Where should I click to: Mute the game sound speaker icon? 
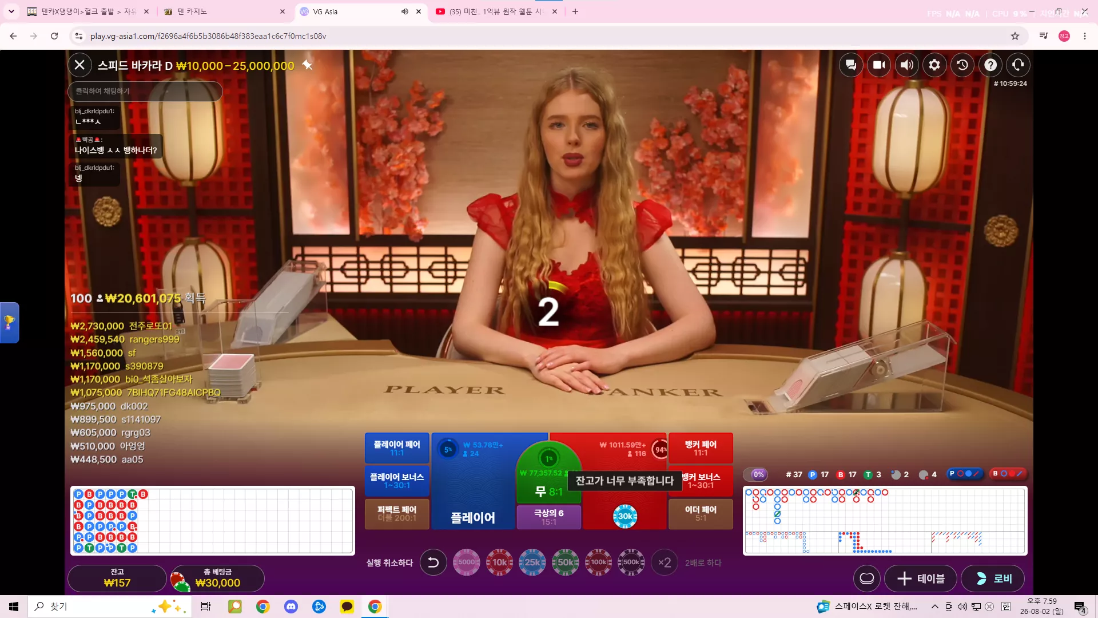click(907, 65)
